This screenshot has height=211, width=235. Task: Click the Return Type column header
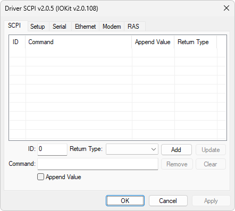[x=196, y=42]
